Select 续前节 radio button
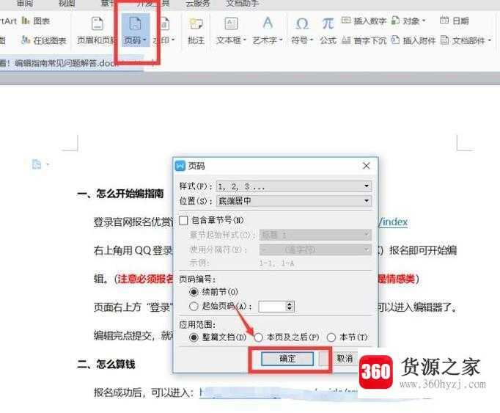500x413 pixels. [194, 292]
